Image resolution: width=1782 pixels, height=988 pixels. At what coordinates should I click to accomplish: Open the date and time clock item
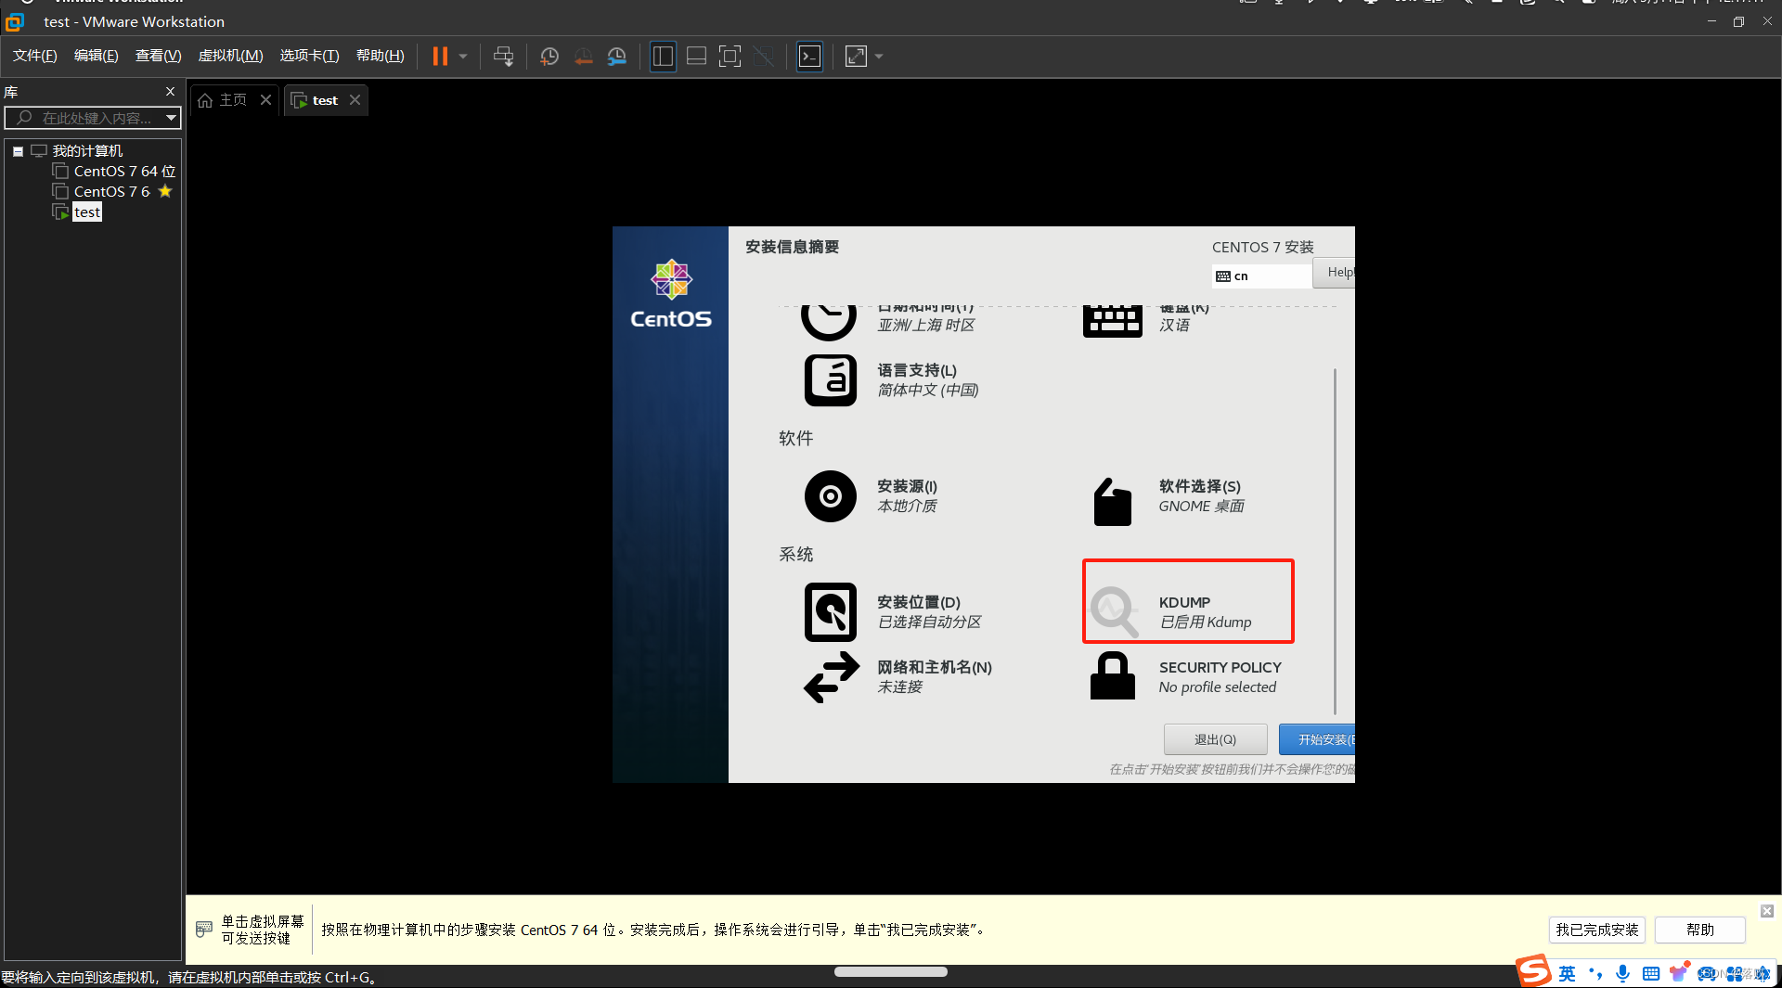click(x=887, y=322)
